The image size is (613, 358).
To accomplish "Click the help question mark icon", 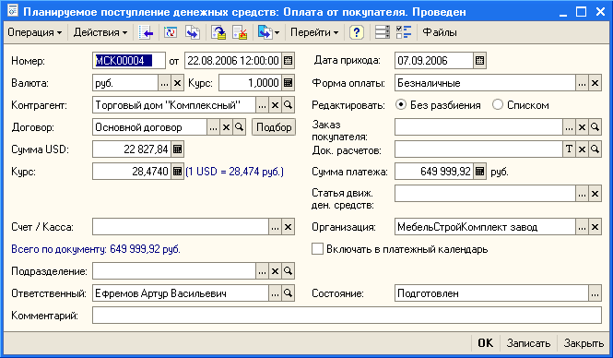I will [356, 32].
